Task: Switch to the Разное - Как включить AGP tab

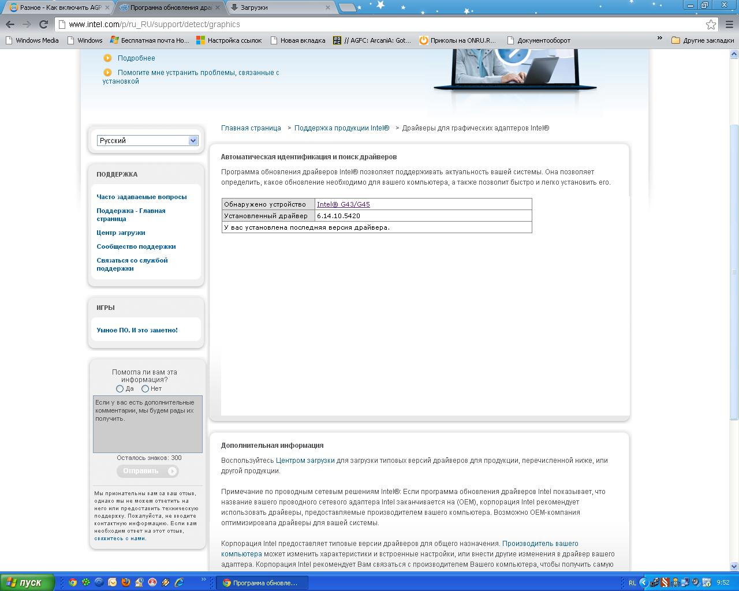Action: click(58, 8)
